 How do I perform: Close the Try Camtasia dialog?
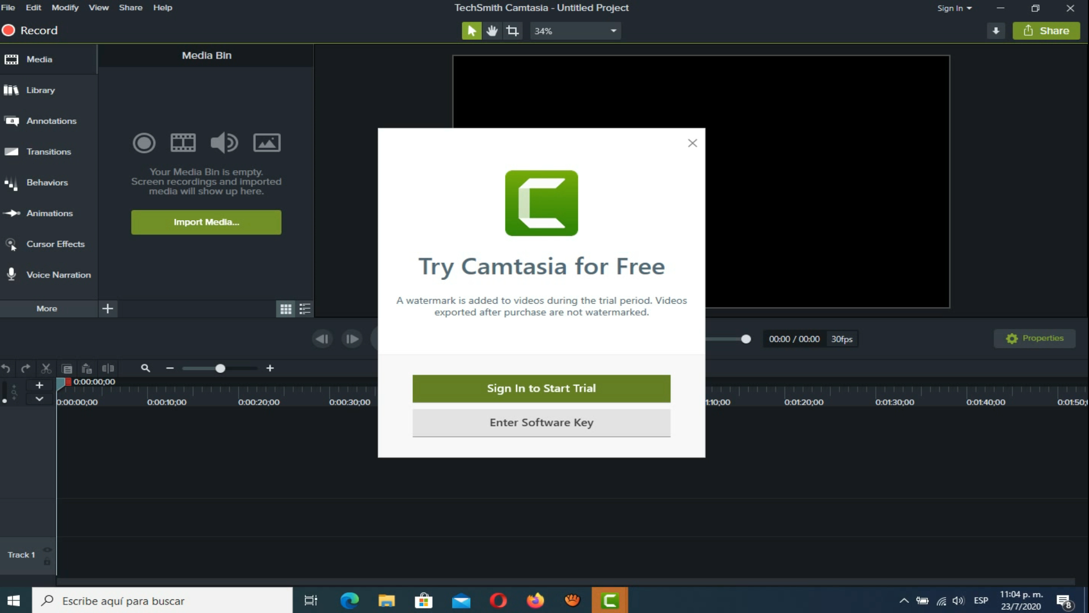coord(692,143)
